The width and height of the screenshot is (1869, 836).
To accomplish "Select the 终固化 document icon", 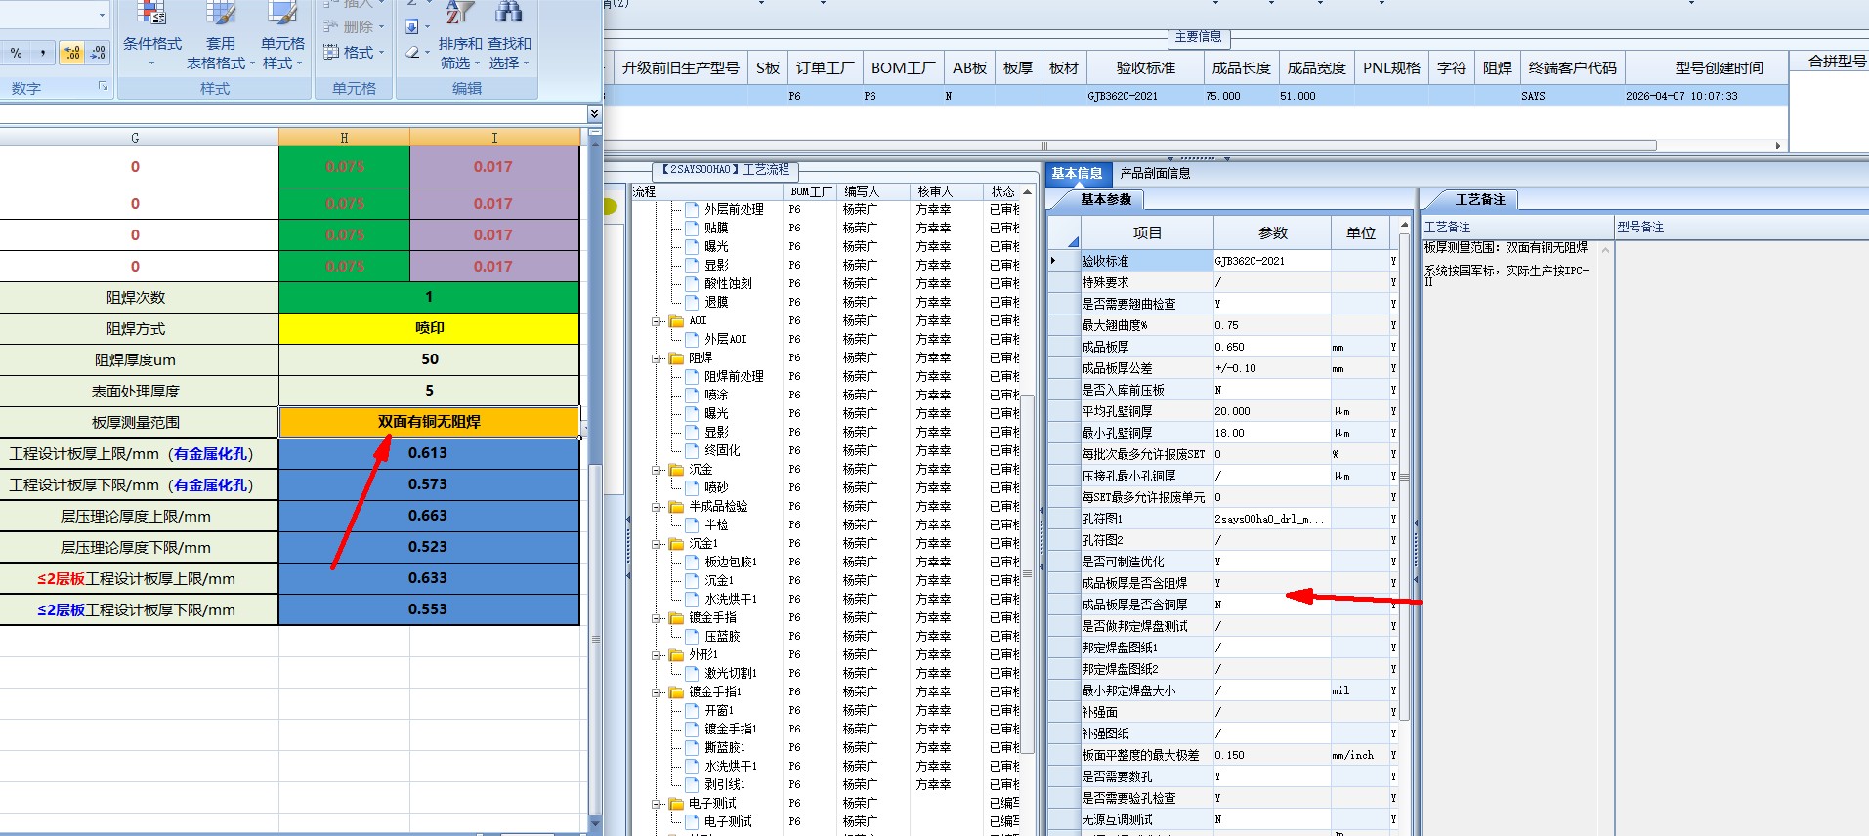I will pos(691,450).
